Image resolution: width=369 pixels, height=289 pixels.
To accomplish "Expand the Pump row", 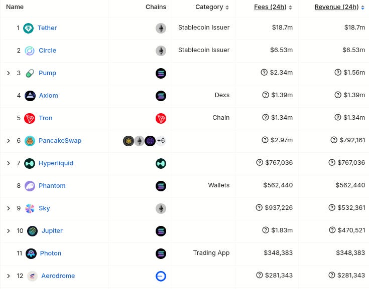I will tap(9, 73).
